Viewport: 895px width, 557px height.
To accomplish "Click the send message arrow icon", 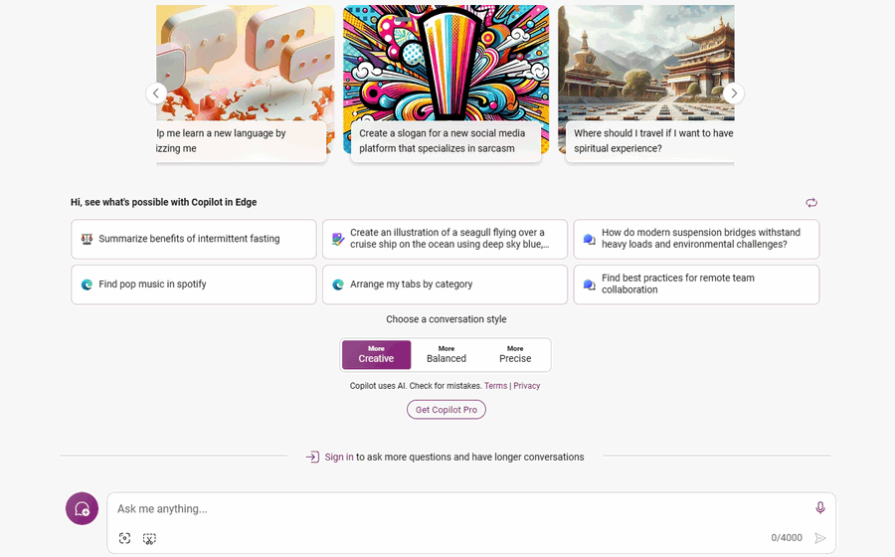I will coord(820,537).
